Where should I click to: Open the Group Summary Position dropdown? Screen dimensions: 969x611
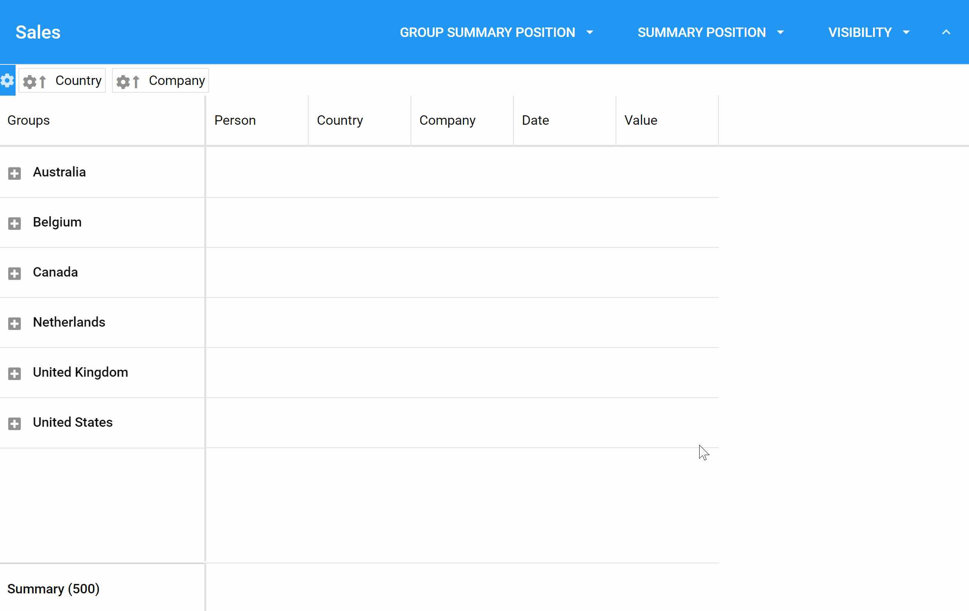pyautogui.click(x=497, y=32)
